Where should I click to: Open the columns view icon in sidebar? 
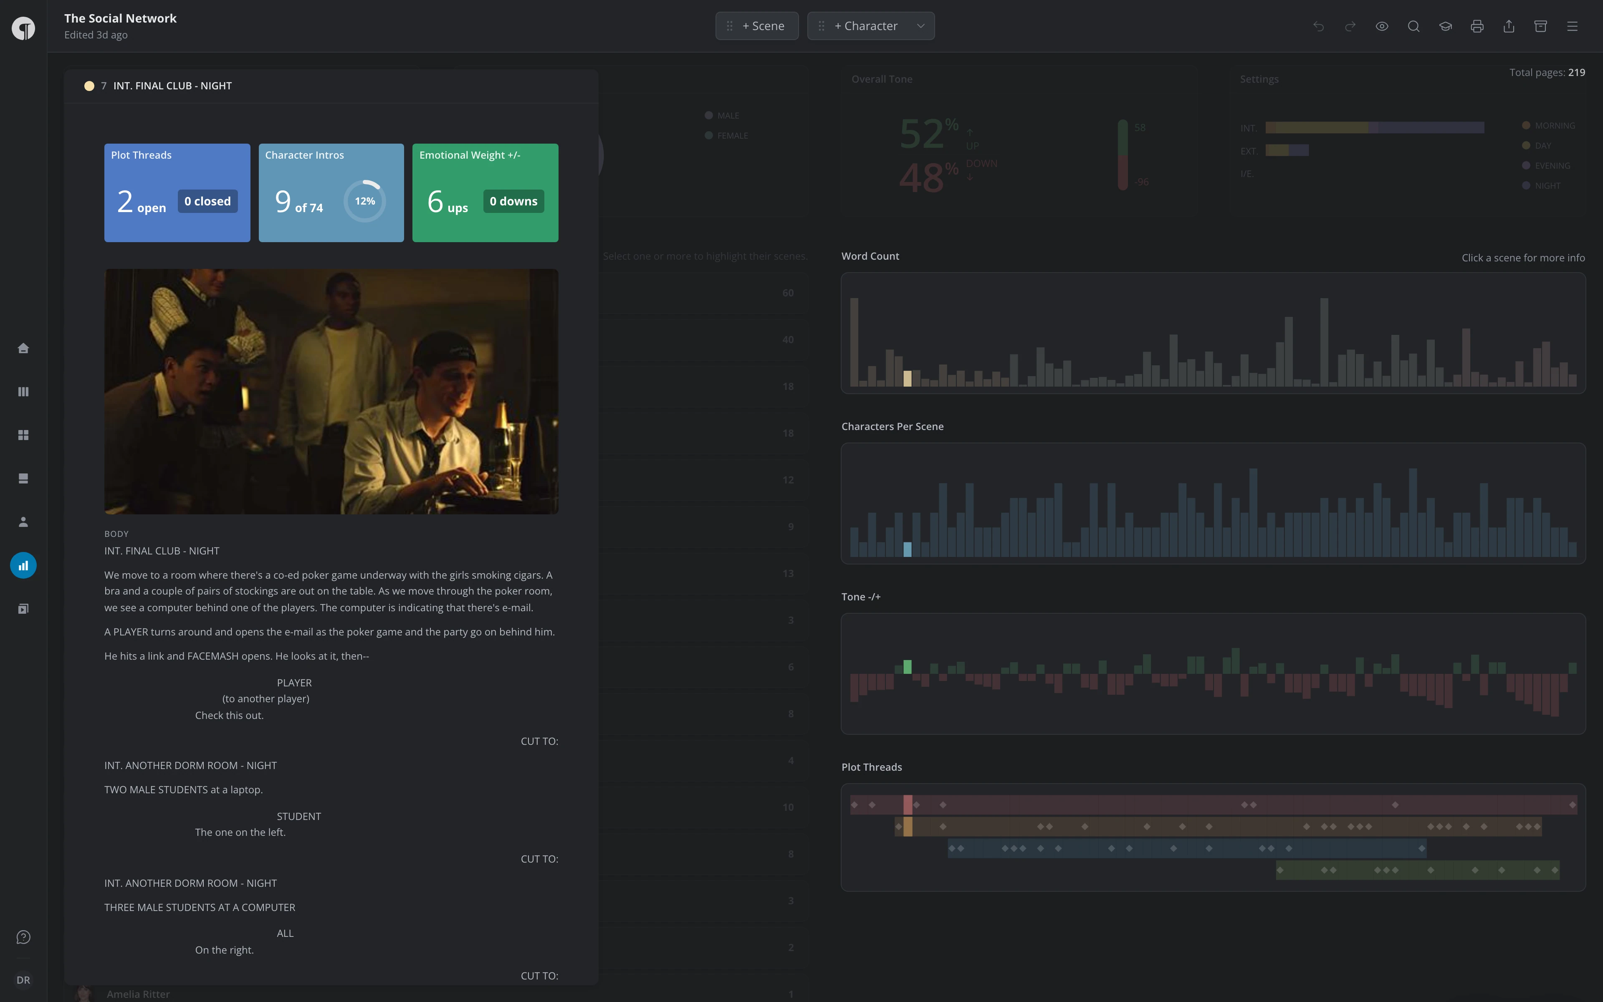pos(23,392)
